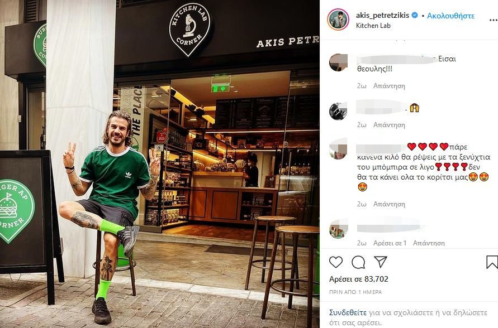This screenshot has width=498, height=328.
Task: Open avatar of the first commenter
Action: coord(338,62)
